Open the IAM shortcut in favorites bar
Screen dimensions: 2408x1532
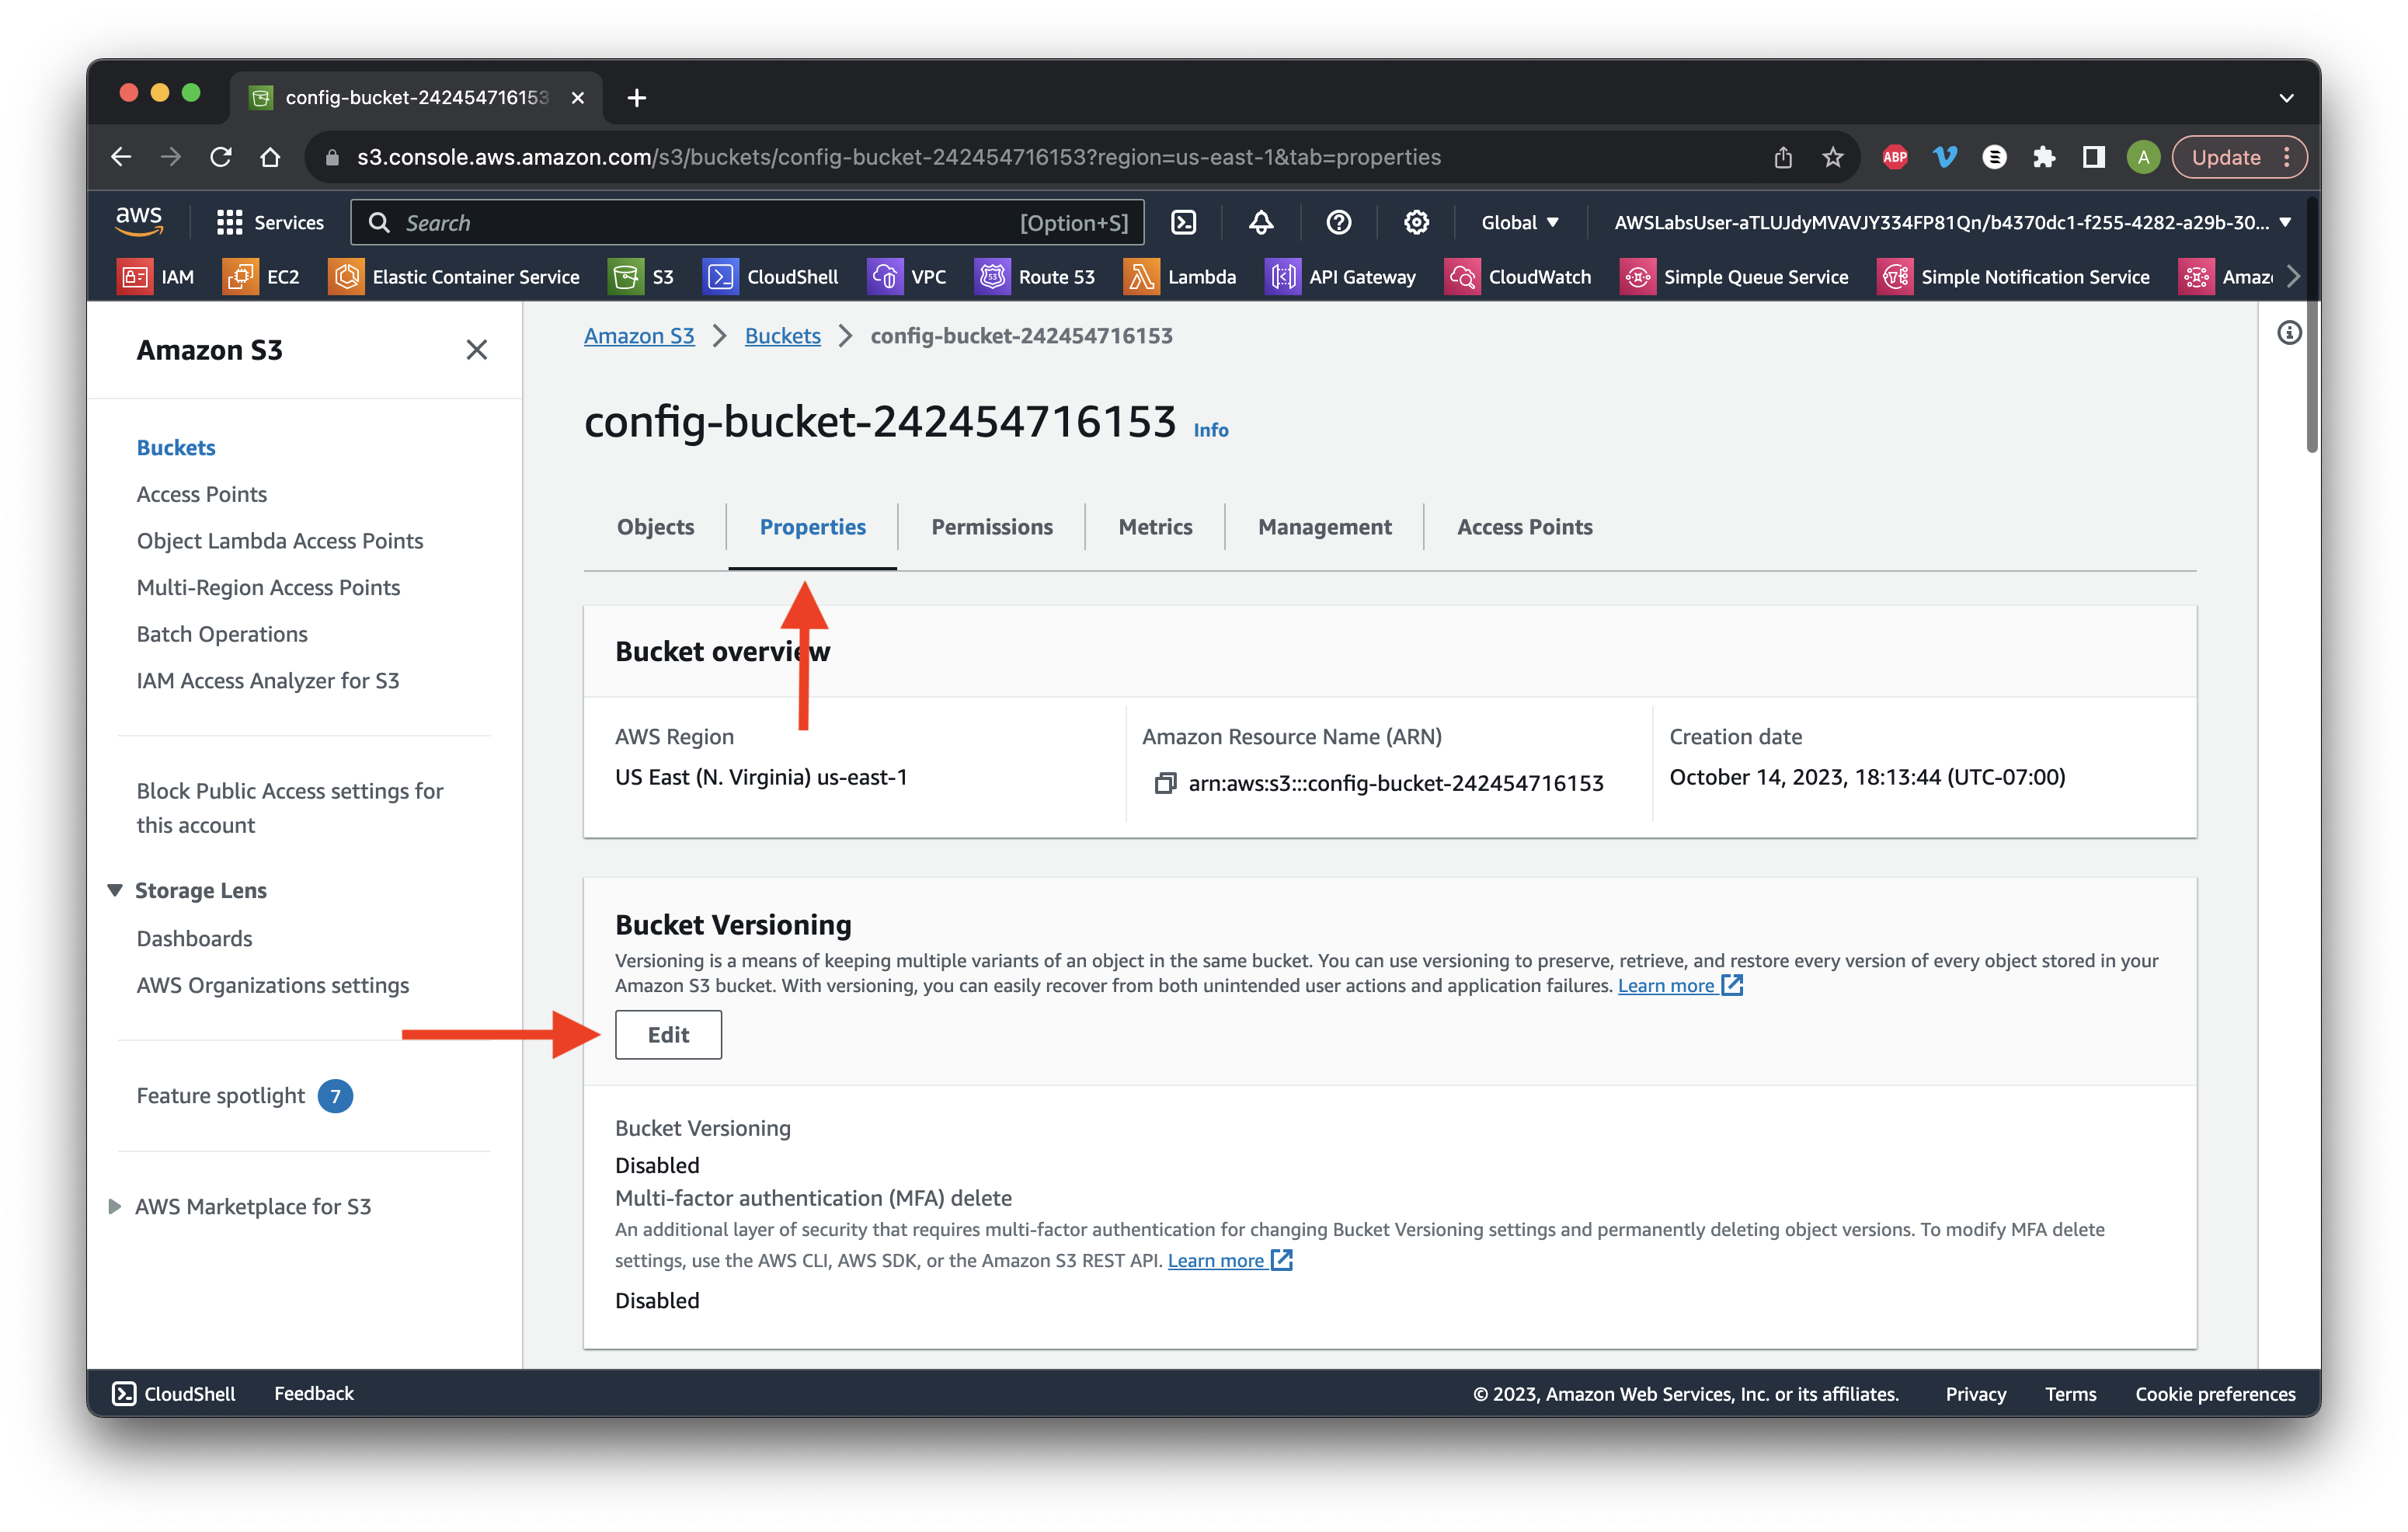[157, 277]
